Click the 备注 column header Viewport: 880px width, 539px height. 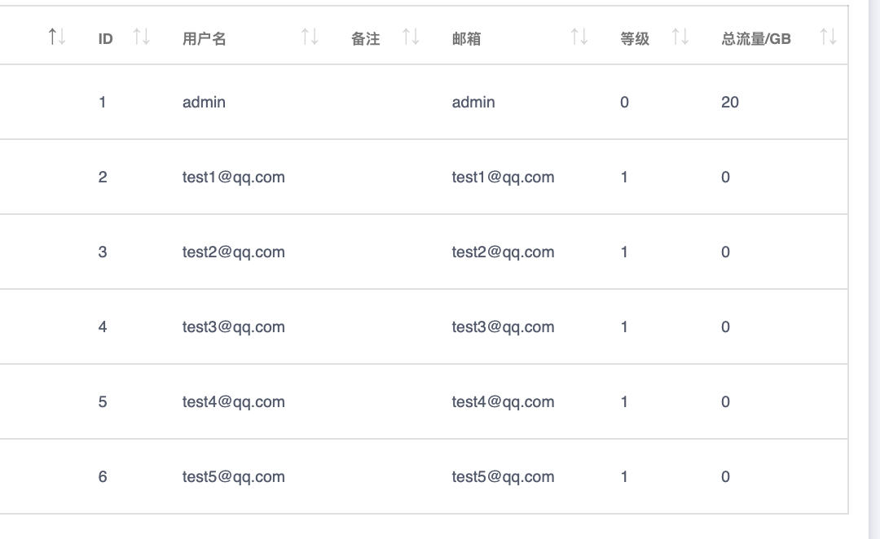(x=365, y=39)
